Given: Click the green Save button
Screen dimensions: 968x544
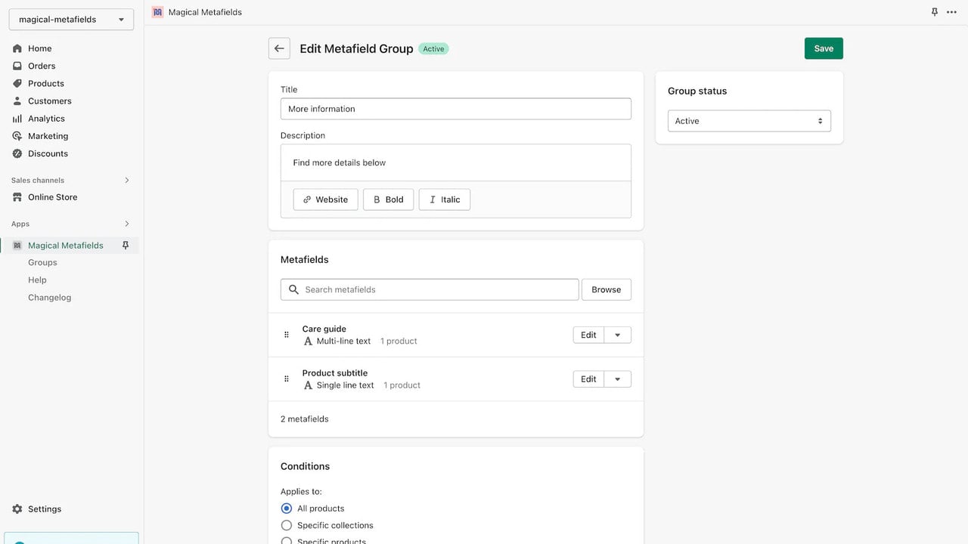Looking at the screenshot, I should point(824,48).
